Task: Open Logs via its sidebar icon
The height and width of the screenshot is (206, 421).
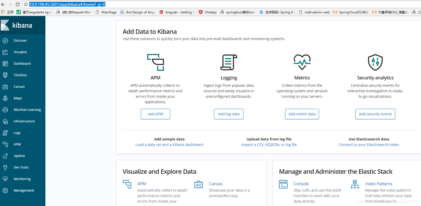Action: (x=5, y=133)
